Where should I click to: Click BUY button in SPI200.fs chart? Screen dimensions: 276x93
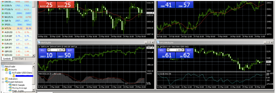click(x=189, y=50)
